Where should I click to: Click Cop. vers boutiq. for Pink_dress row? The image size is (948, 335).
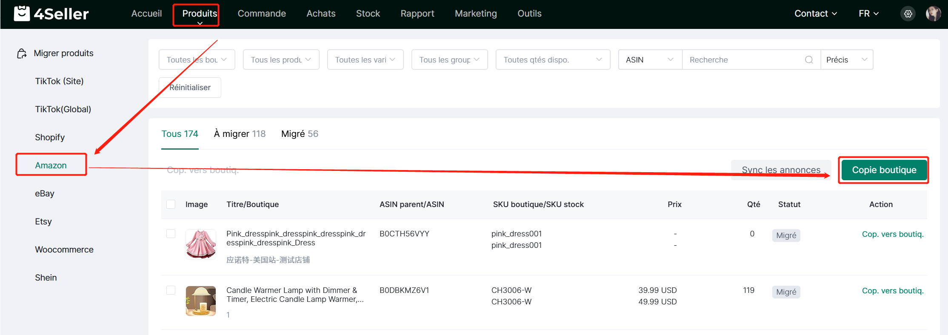pos(893,234)
